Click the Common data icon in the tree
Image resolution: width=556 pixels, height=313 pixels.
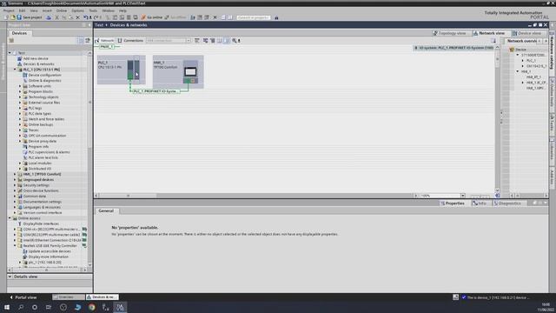pyautogui.click(x=20, y=196)
